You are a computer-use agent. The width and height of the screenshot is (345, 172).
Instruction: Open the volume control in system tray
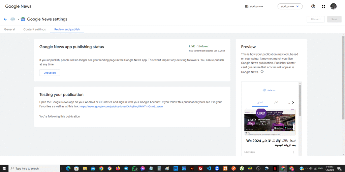[x=311, y=169]
